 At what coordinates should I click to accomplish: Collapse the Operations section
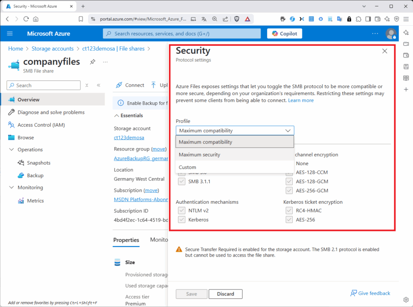[x=11, y=149]
